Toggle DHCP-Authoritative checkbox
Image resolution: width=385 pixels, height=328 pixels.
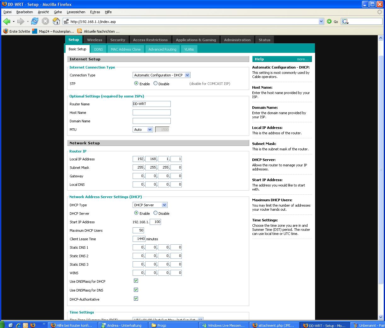pyautogui.click(x=136, y=299)
